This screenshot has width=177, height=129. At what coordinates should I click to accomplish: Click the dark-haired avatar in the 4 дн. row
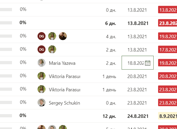click(63, 36)
